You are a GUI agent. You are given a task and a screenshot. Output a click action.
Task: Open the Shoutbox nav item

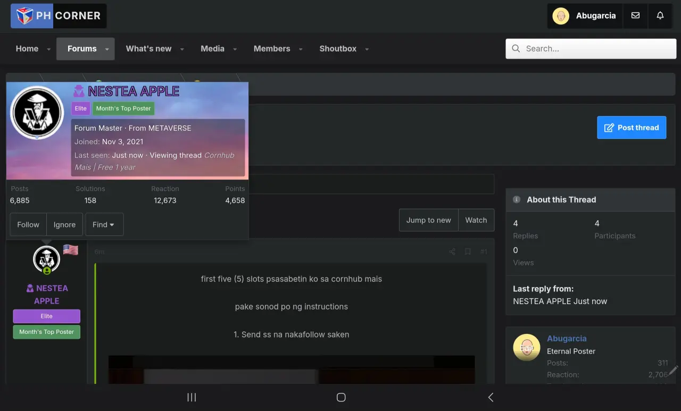click(338, 48)
